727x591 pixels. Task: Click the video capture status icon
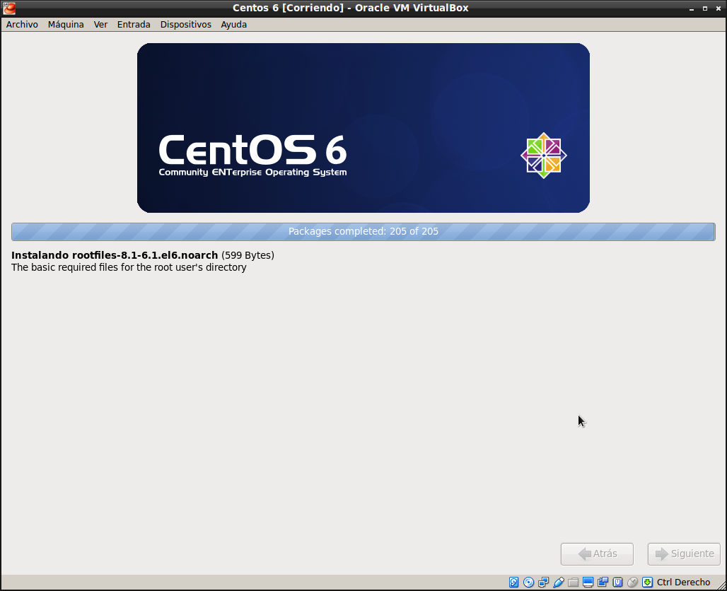tap(603, 583)
